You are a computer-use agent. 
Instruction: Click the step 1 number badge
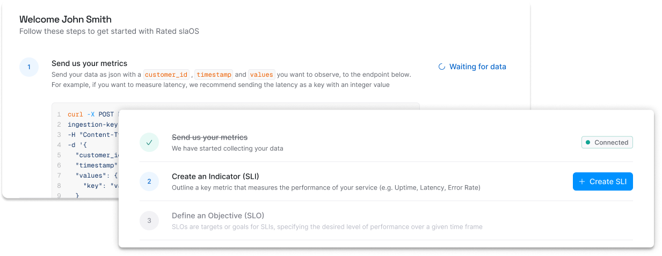click(29, 67)
